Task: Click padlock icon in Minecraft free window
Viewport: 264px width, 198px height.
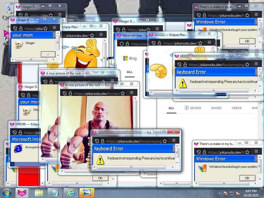Action: coord(127,44)
